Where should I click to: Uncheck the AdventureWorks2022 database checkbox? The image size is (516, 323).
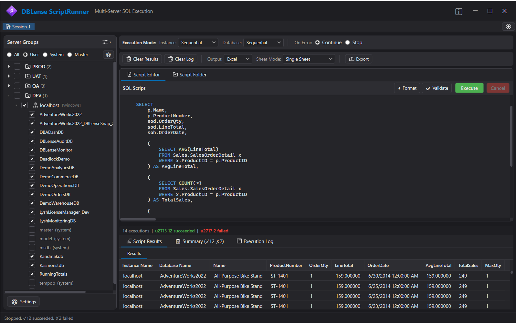[x=32, y=114]
